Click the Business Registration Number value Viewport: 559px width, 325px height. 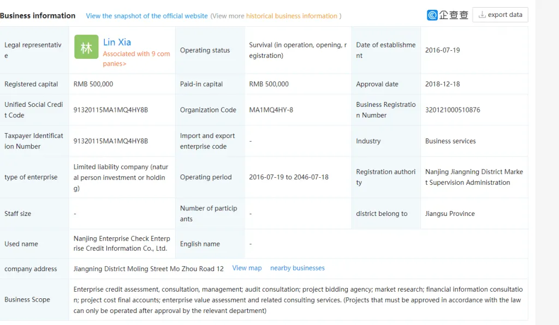(x=453, y=110)
